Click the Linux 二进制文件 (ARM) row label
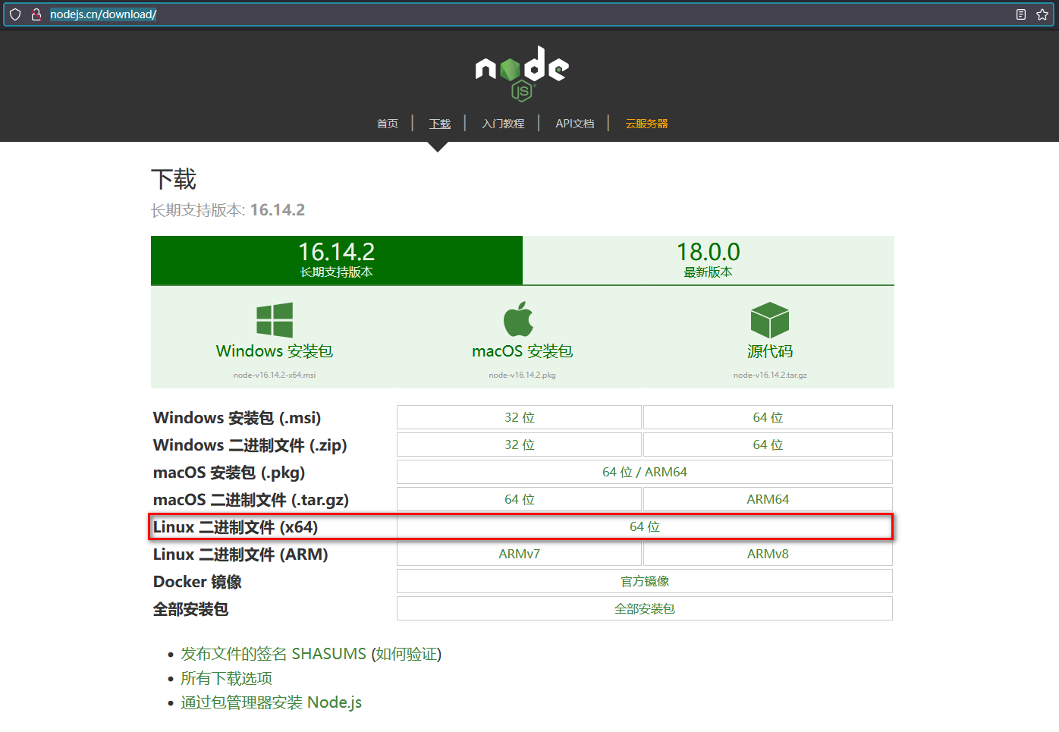 (240, 554)
